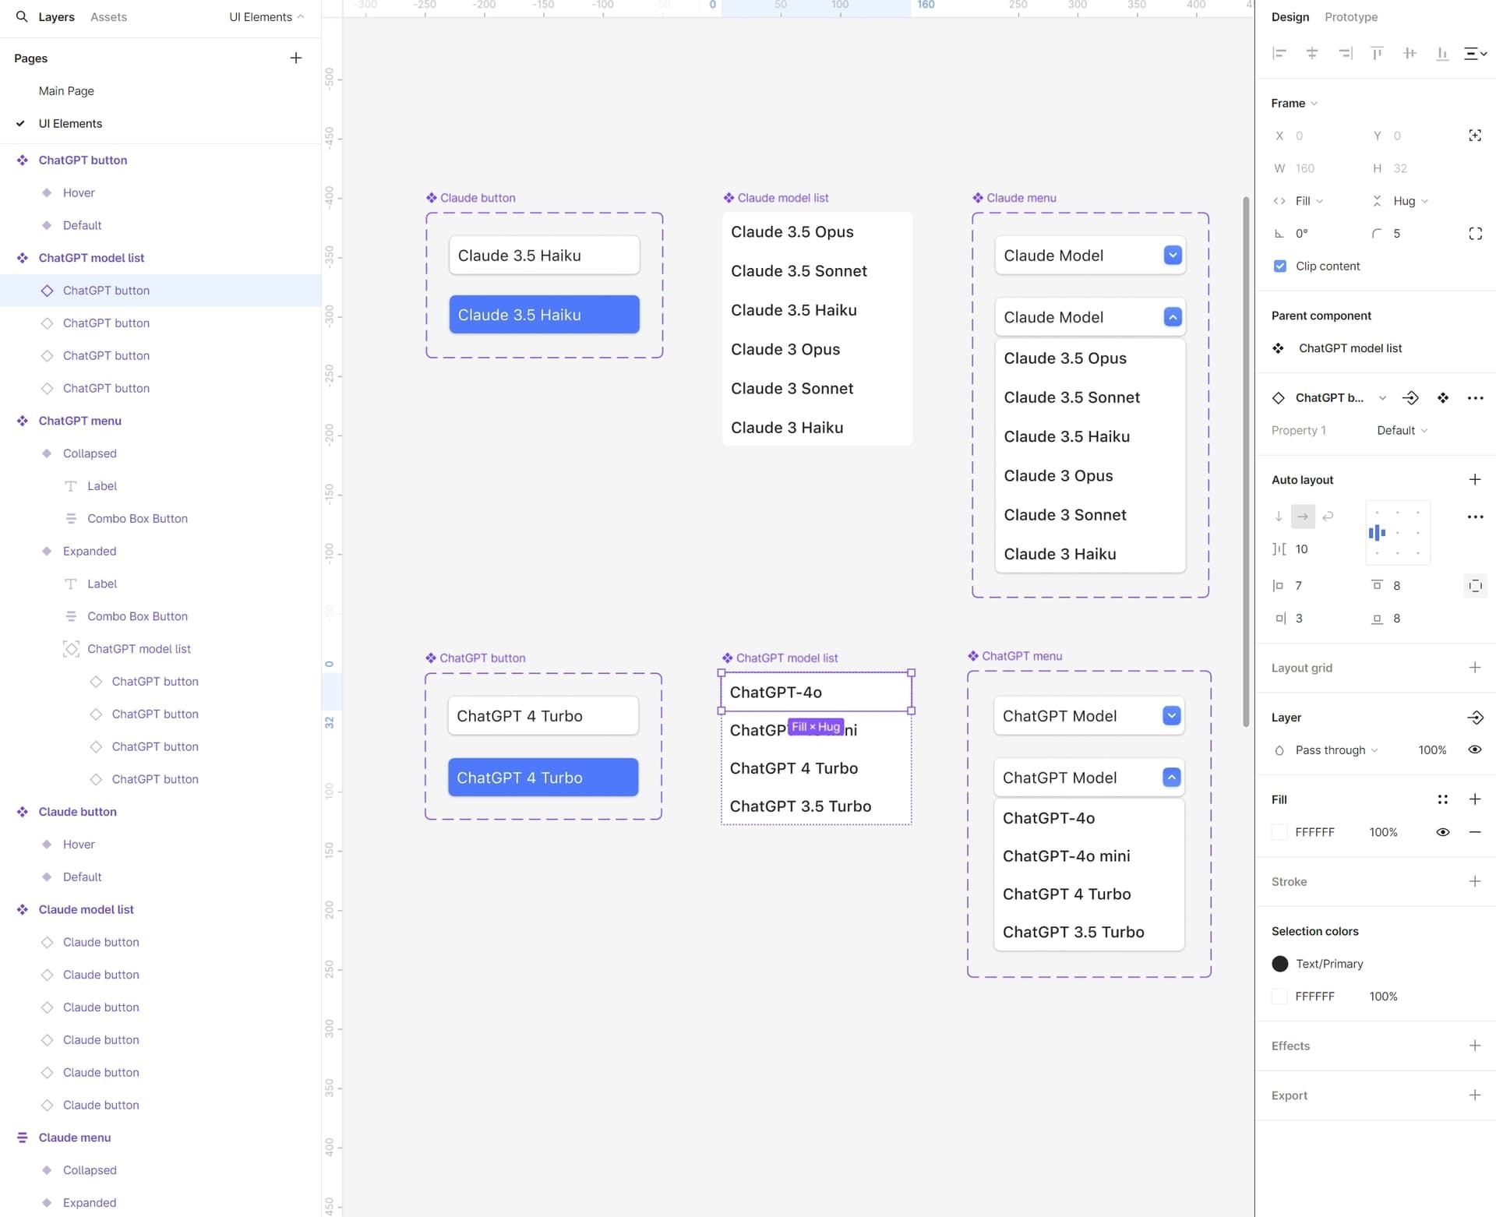
Task: Click blue Claude 3.5 Haiku hover button on canvas
Action: point(544,315)
